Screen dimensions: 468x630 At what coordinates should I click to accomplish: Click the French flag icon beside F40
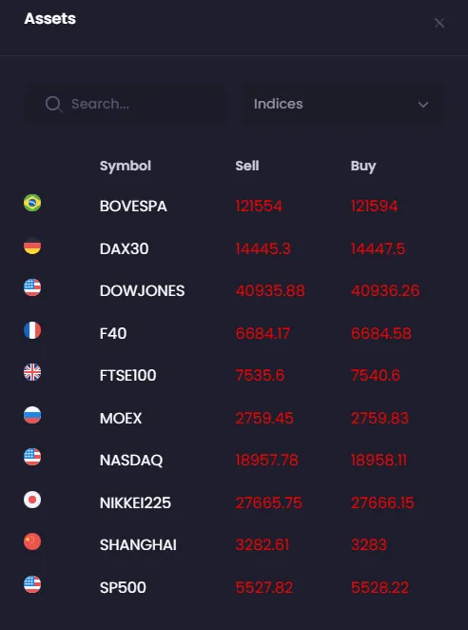tap(32, 330)
